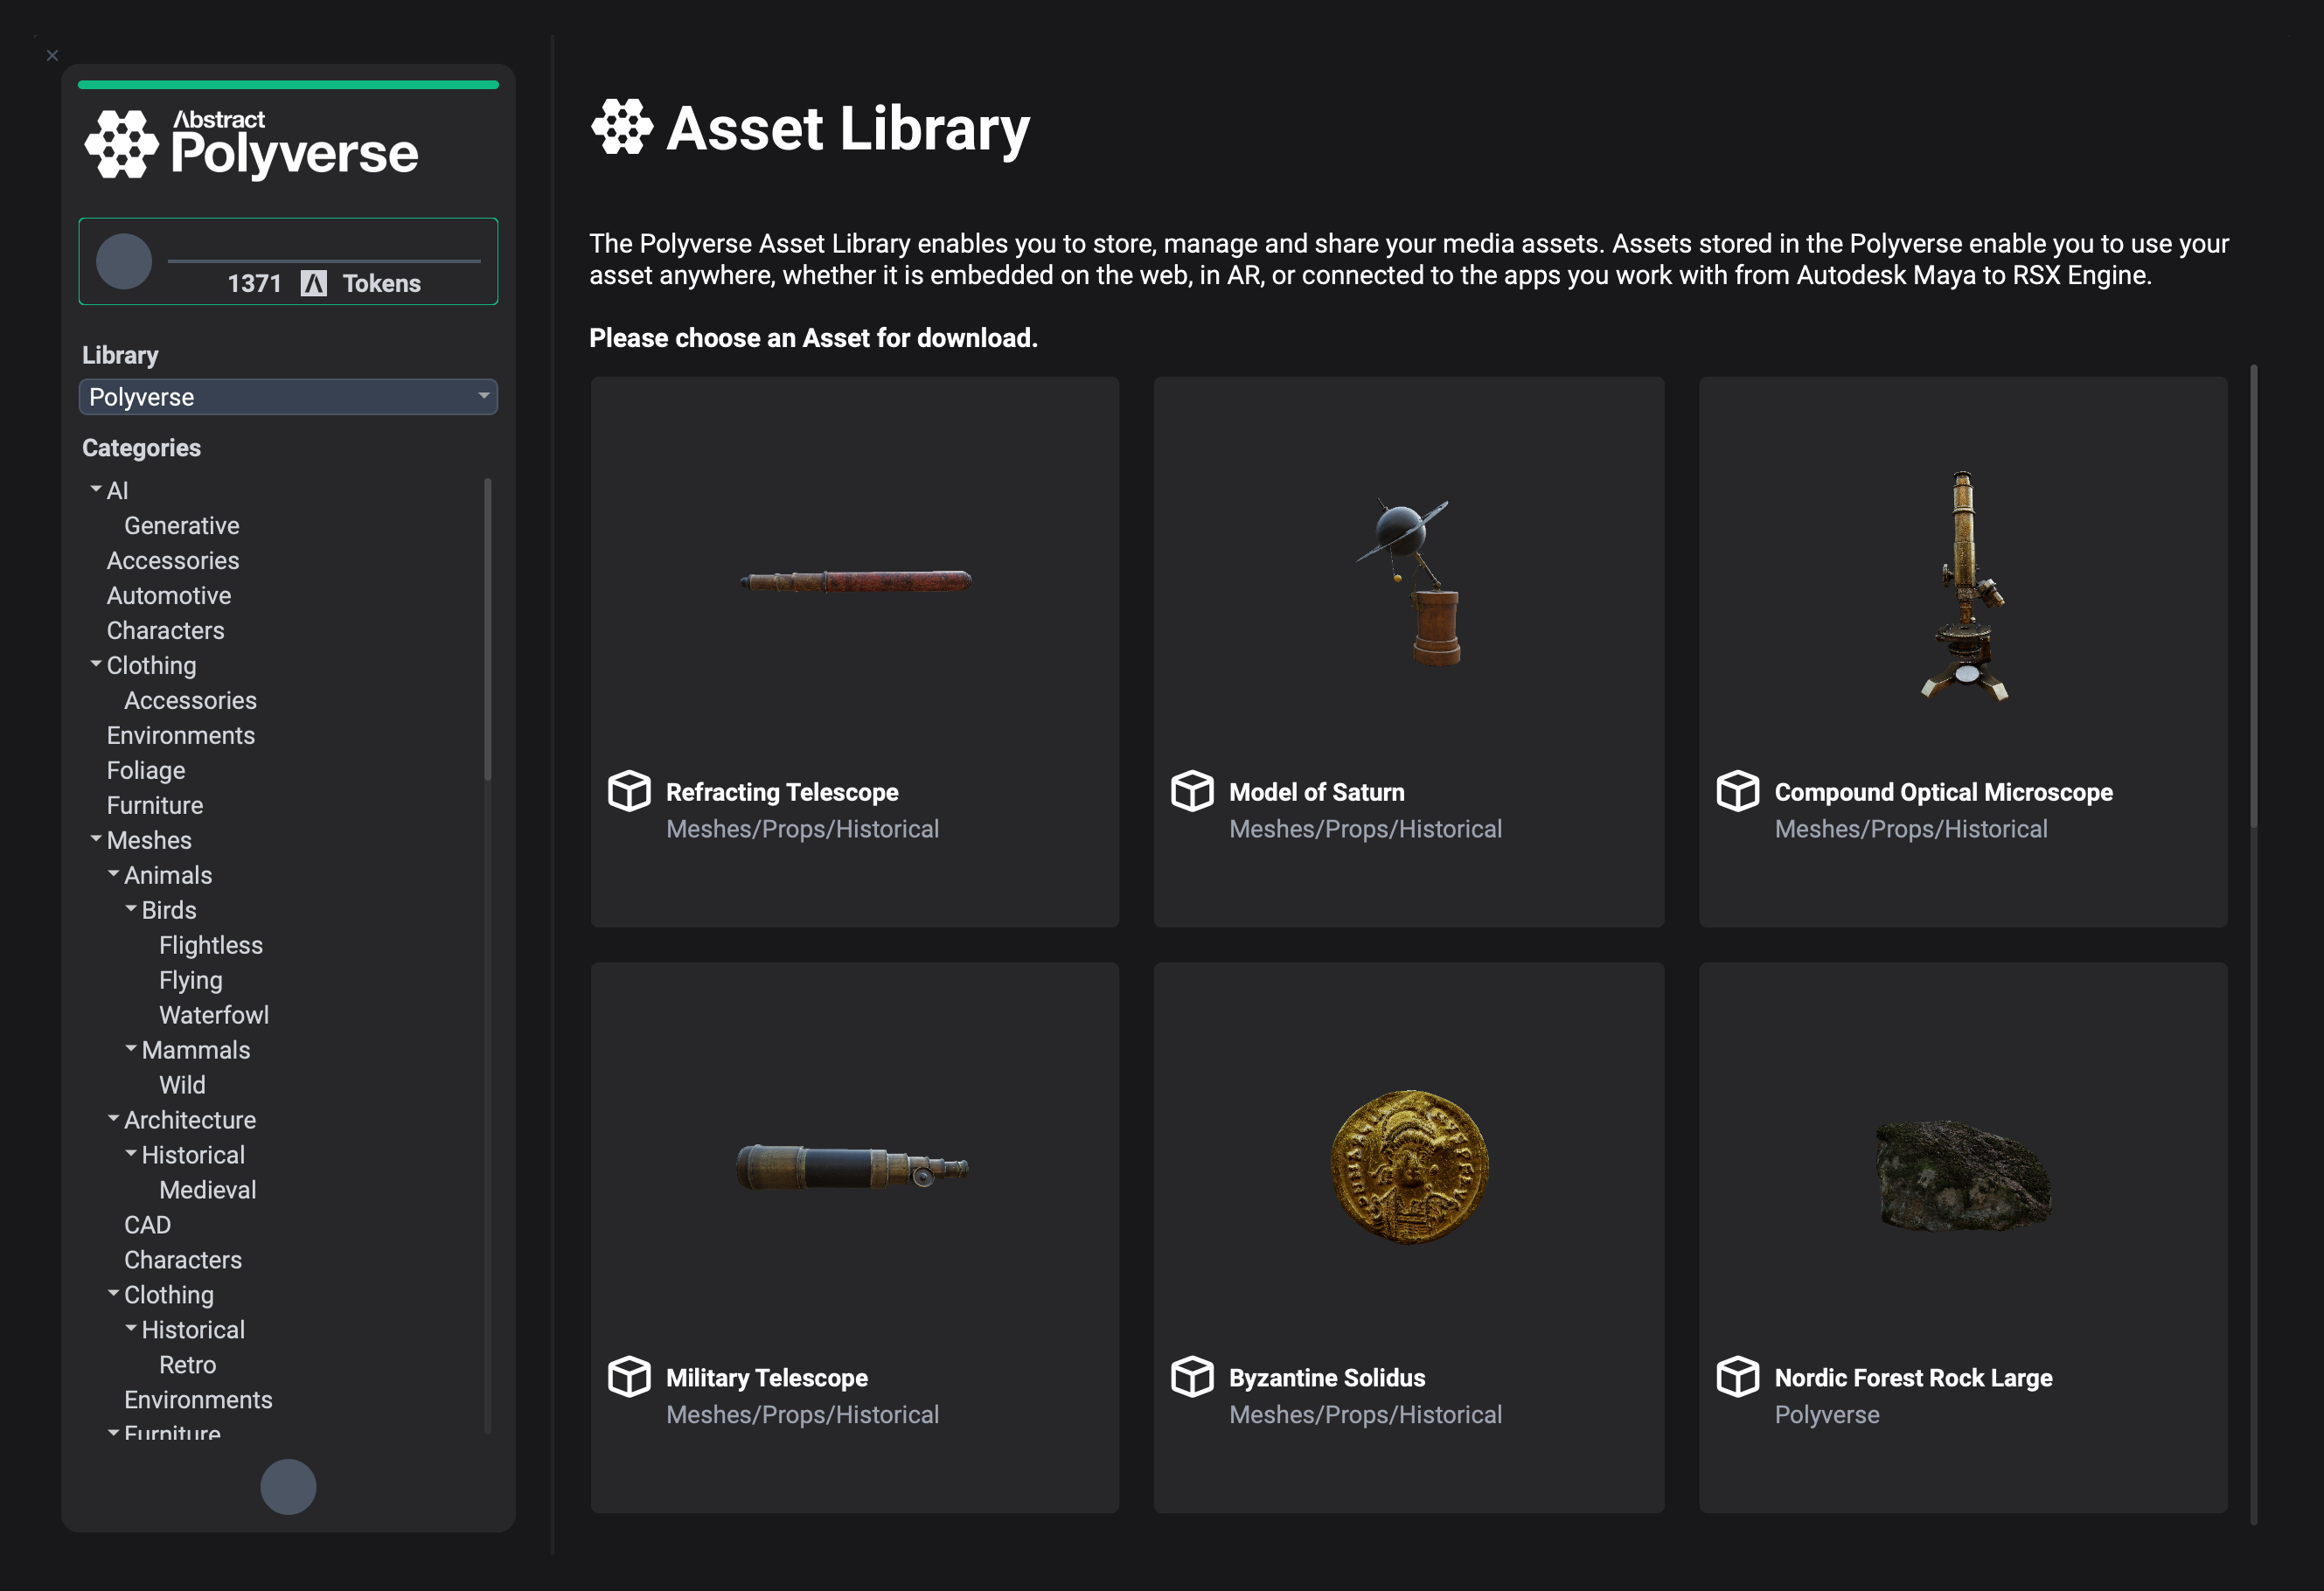The image size is (2324, 1591).
Task: Click the round button at sidebar bottom
Action: [288, 1486]
